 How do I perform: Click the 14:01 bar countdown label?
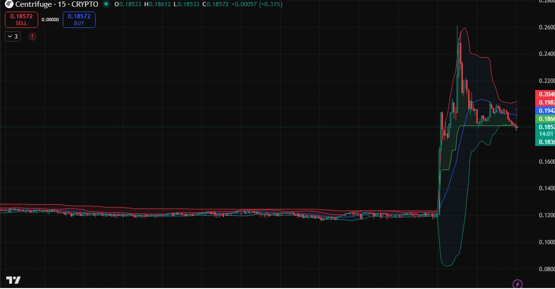coord(545,134)
